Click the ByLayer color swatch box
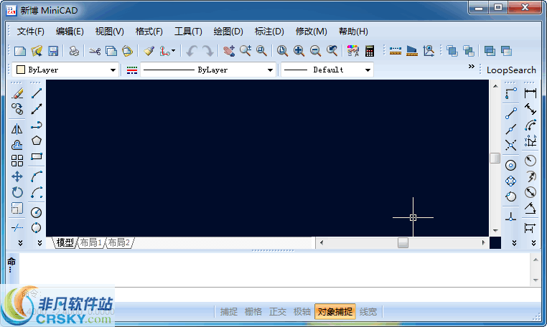Image resolution: width=547 pixels, height=327 pixels. tap(21, 70)
